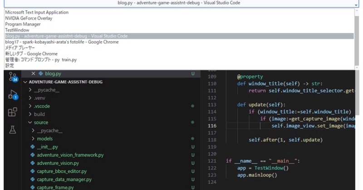
Task: Click 'app = TestWindow()' on line 122
Action: (x=263, y=168)
